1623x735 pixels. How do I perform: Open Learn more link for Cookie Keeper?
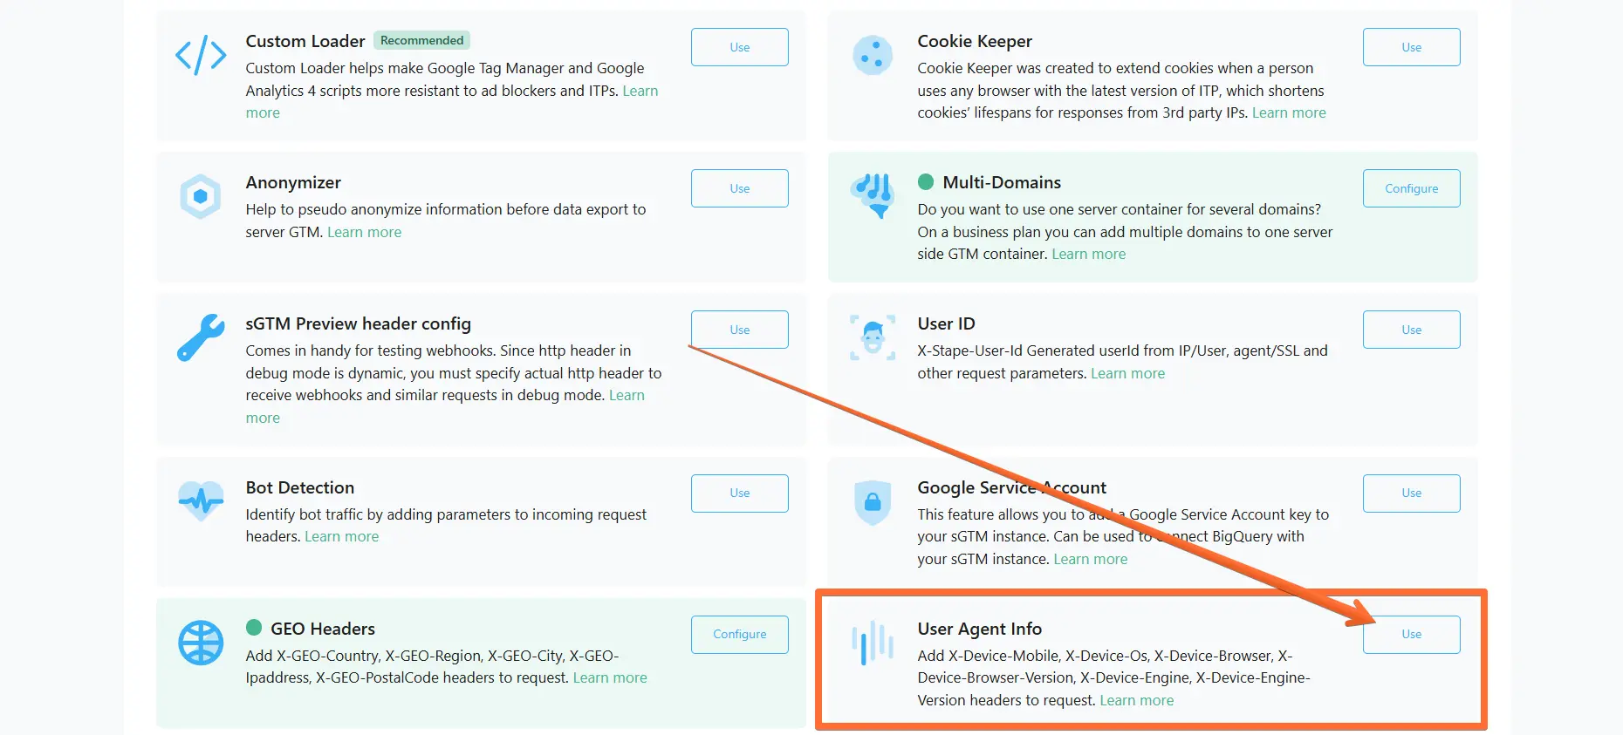click(1289, 112)
